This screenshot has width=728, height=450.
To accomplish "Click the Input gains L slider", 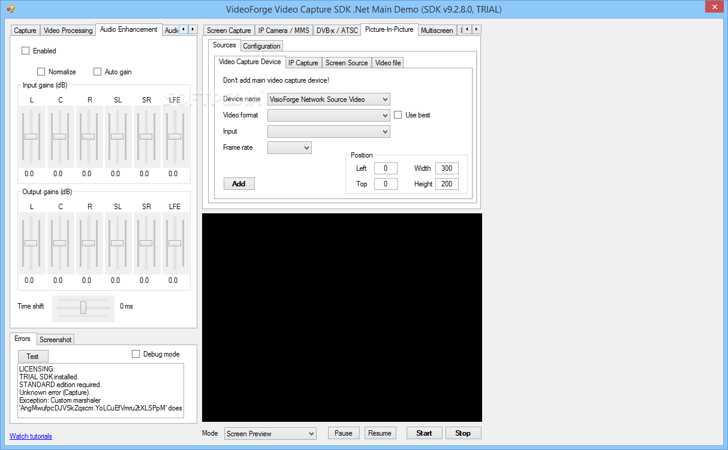I will 31,137.
